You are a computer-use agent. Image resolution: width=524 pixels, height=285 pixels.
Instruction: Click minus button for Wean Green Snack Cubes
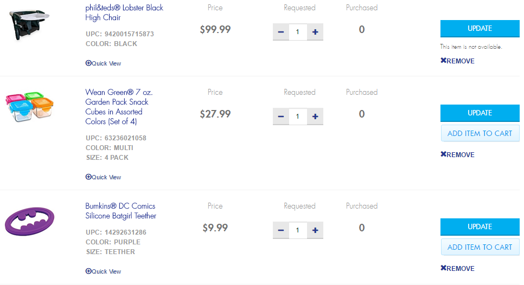281,116
